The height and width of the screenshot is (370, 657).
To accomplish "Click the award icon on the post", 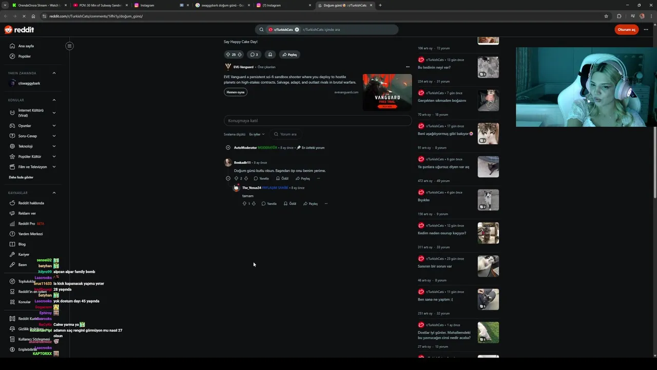I will point(270,54).
